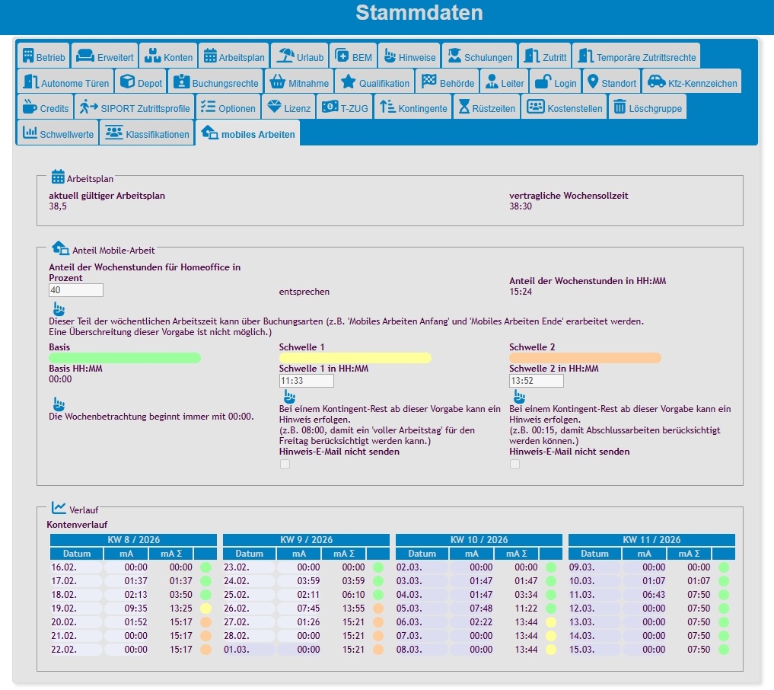The height and width of the screenshot is (690, 774).
Task: Tick Hinweis-E-Mail nicht senden under Schwelle 2
Action: coord(514,465)
